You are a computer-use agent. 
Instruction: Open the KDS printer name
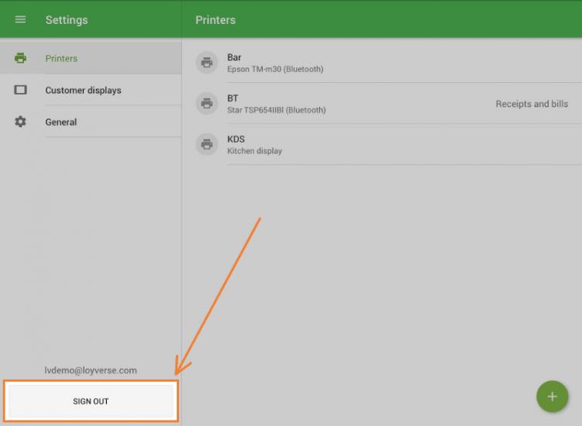[236, 139]
